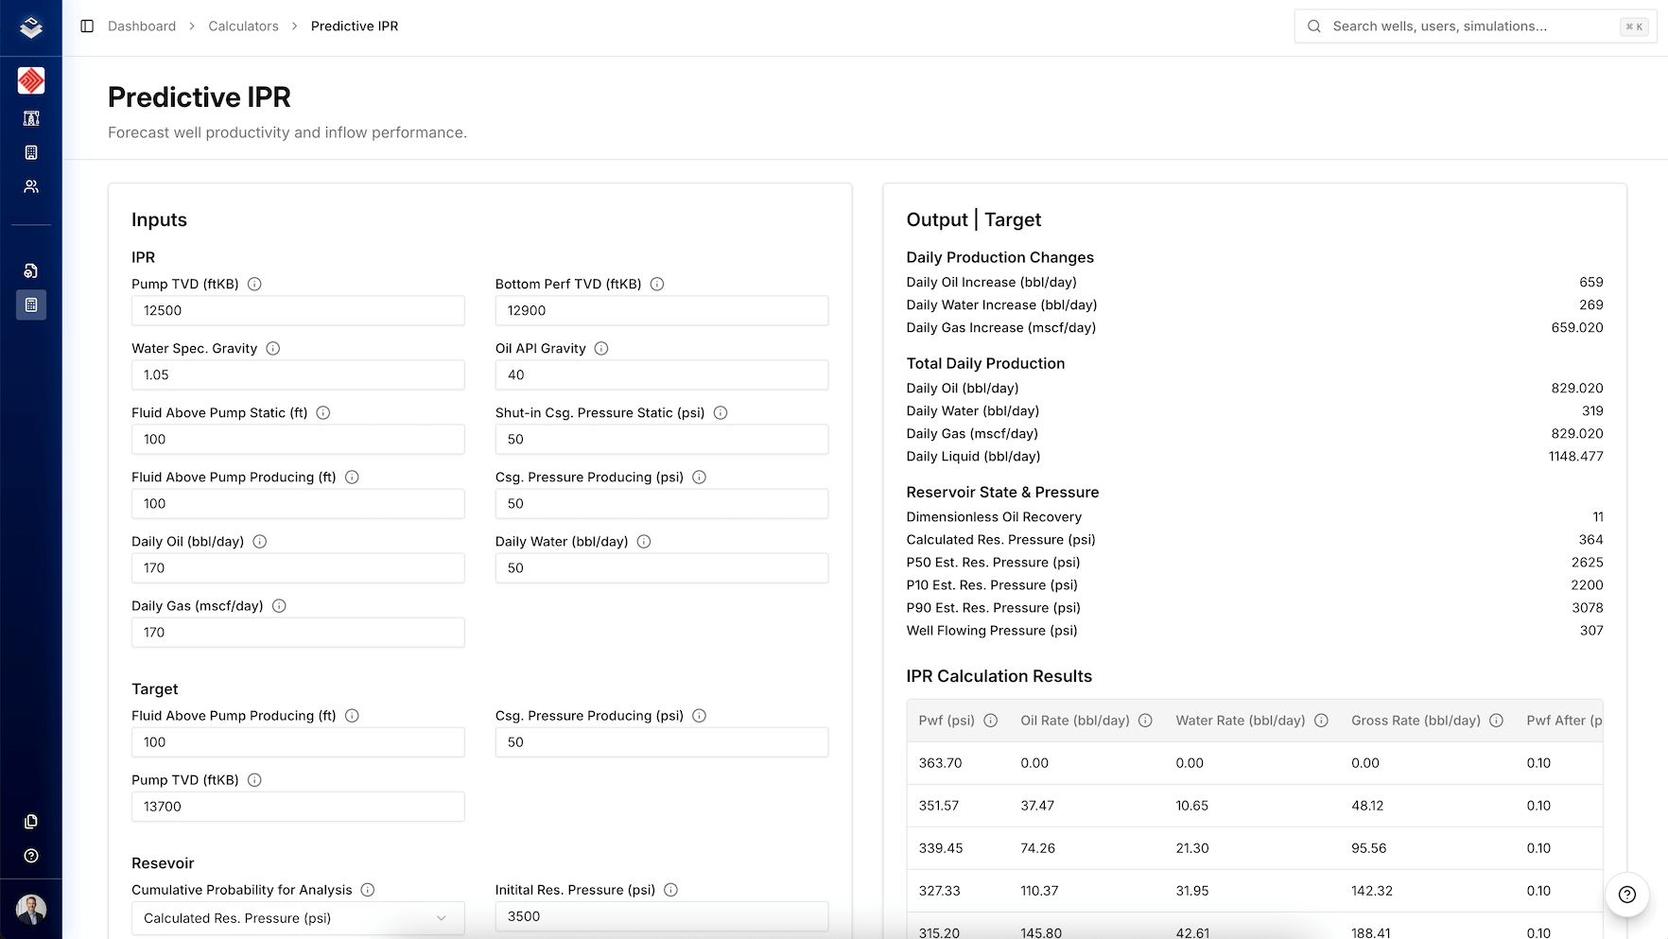The width and height of the screenshot is (1668, 939).
Task: Click the info icon on Oil Rate column header
Action: pyautogui.click(x=1145, y=720)
